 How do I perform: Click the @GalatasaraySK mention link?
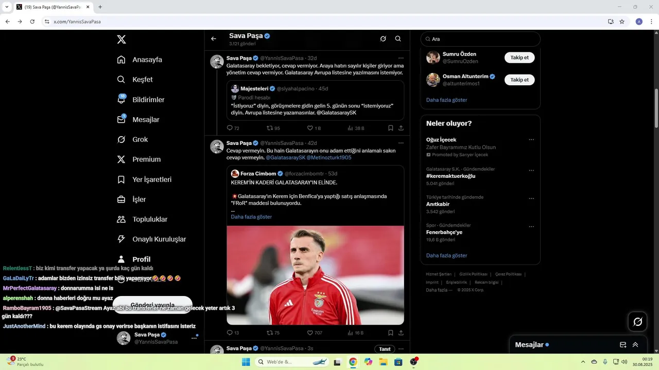286,158
